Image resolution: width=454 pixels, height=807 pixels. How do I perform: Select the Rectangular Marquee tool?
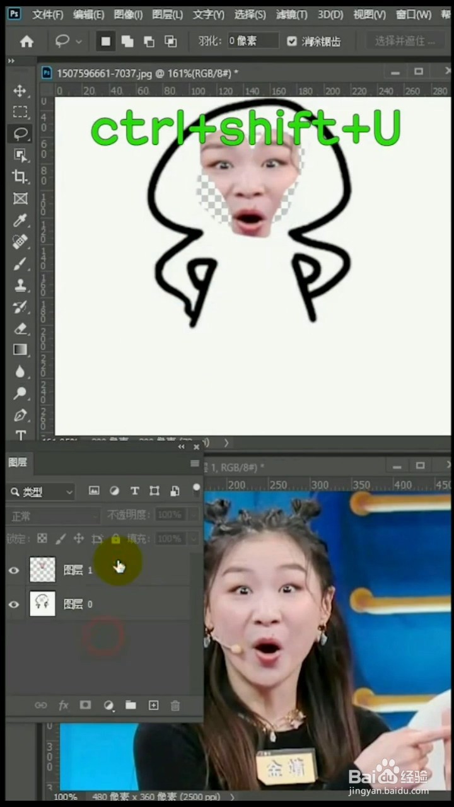click(x=20, y=112)
